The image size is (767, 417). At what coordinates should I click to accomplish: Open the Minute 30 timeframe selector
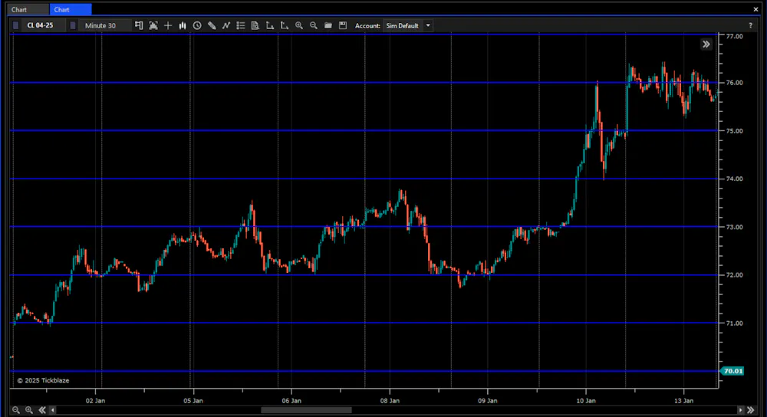(x=105, y=25)
